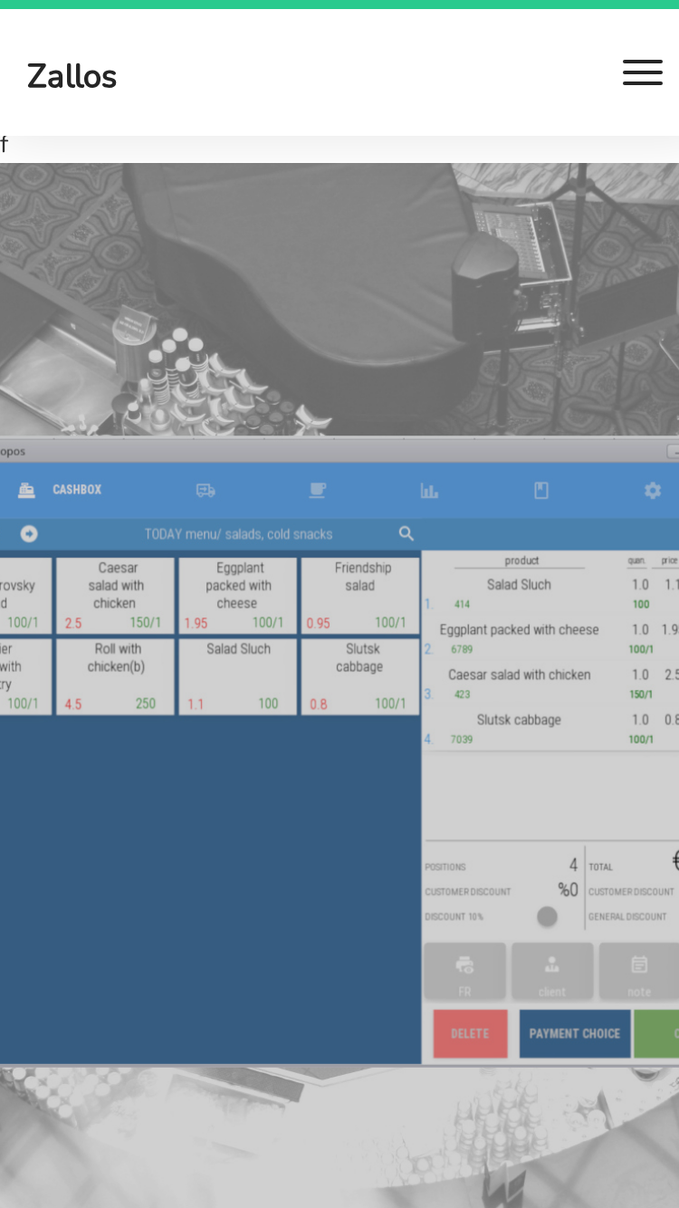Click the POS software screenshot image
The width and height of the screenshot is (679, 1208).
tap(339, 752)
